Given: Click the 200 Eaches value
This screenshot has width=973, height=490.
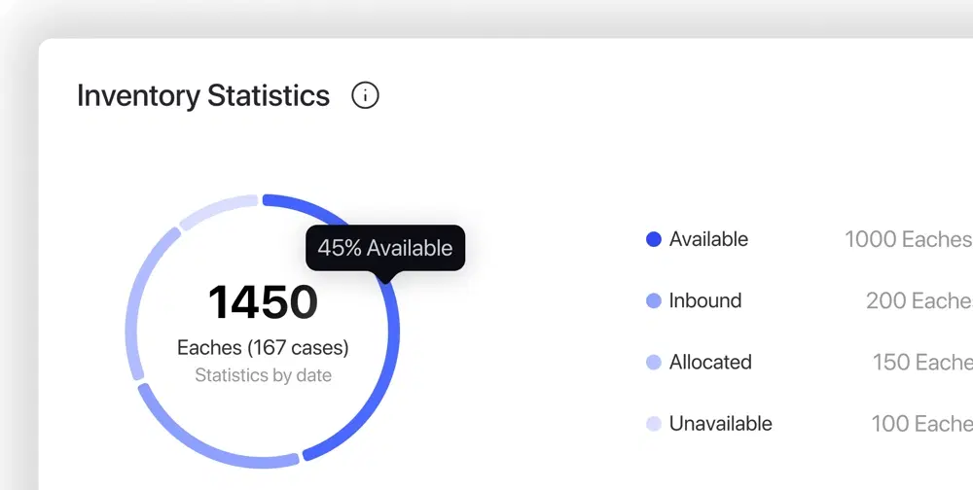Looking at the screenshot, I should [x=919, y=301].
